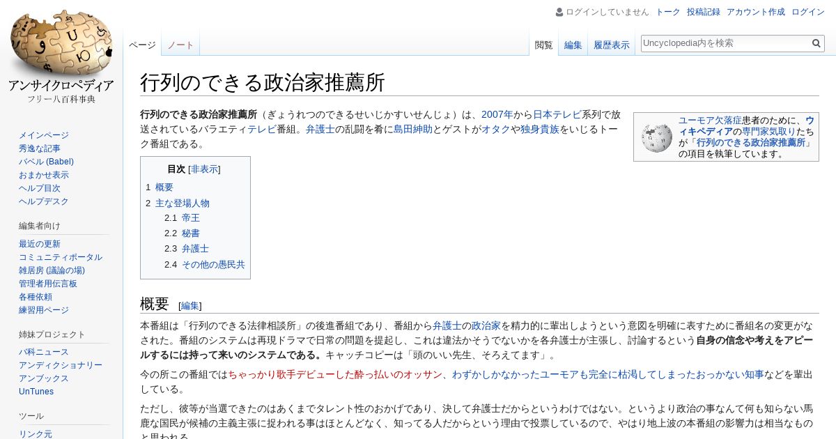
Task: Open バベル (Babel) sidebar link
Action: pos(46,162)
